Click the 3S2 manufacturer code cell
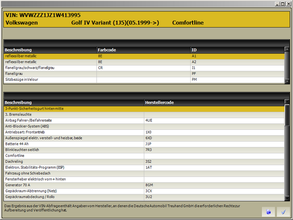Viewport: 293px width, 220px height. [214, 162]
